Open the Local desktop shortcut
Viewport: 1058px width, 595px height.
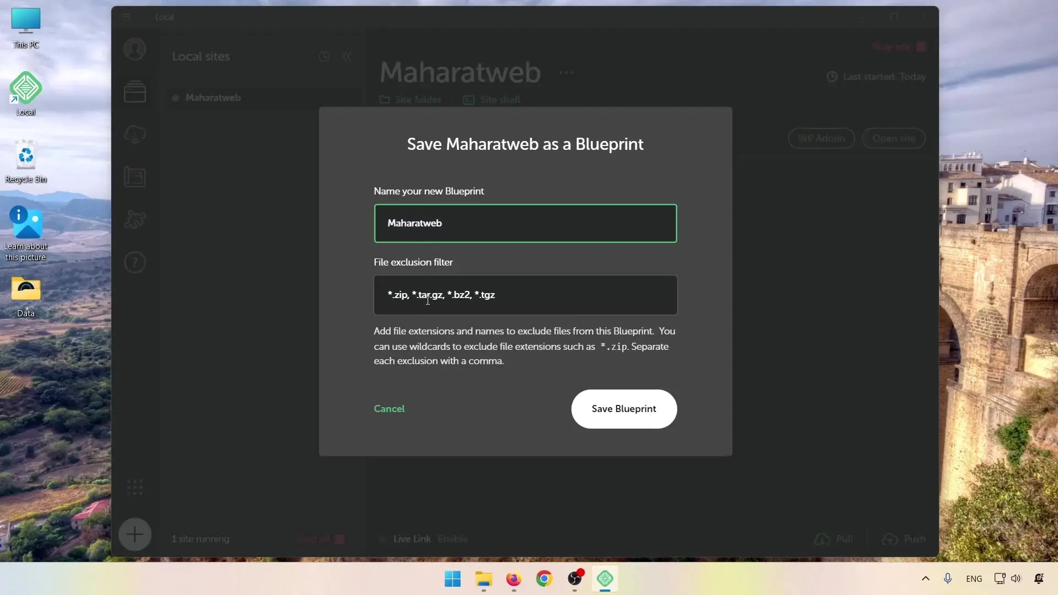click(x=26, y=94)
